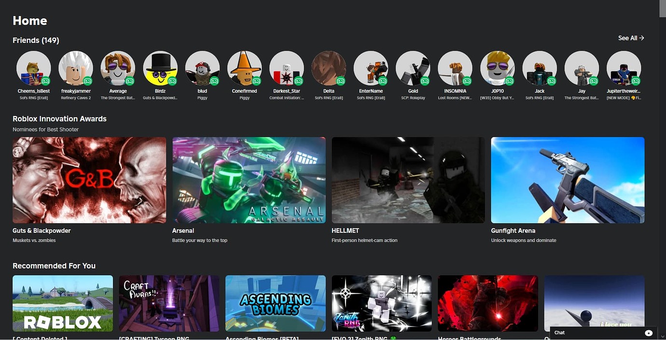Viewport: 666px width, 340px height.
Task: Expand the Chat bar
Action: pyautogui.click(x=604, y=333)
